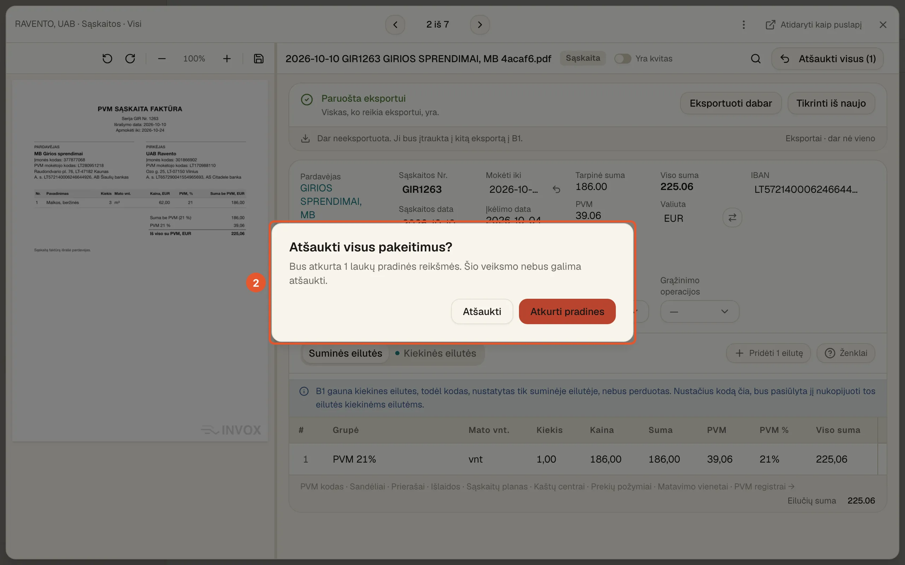Rotate PDF clockwise icon
Image resolution: width=905 pixels, height=565 pixels.
tap(130, 59)
